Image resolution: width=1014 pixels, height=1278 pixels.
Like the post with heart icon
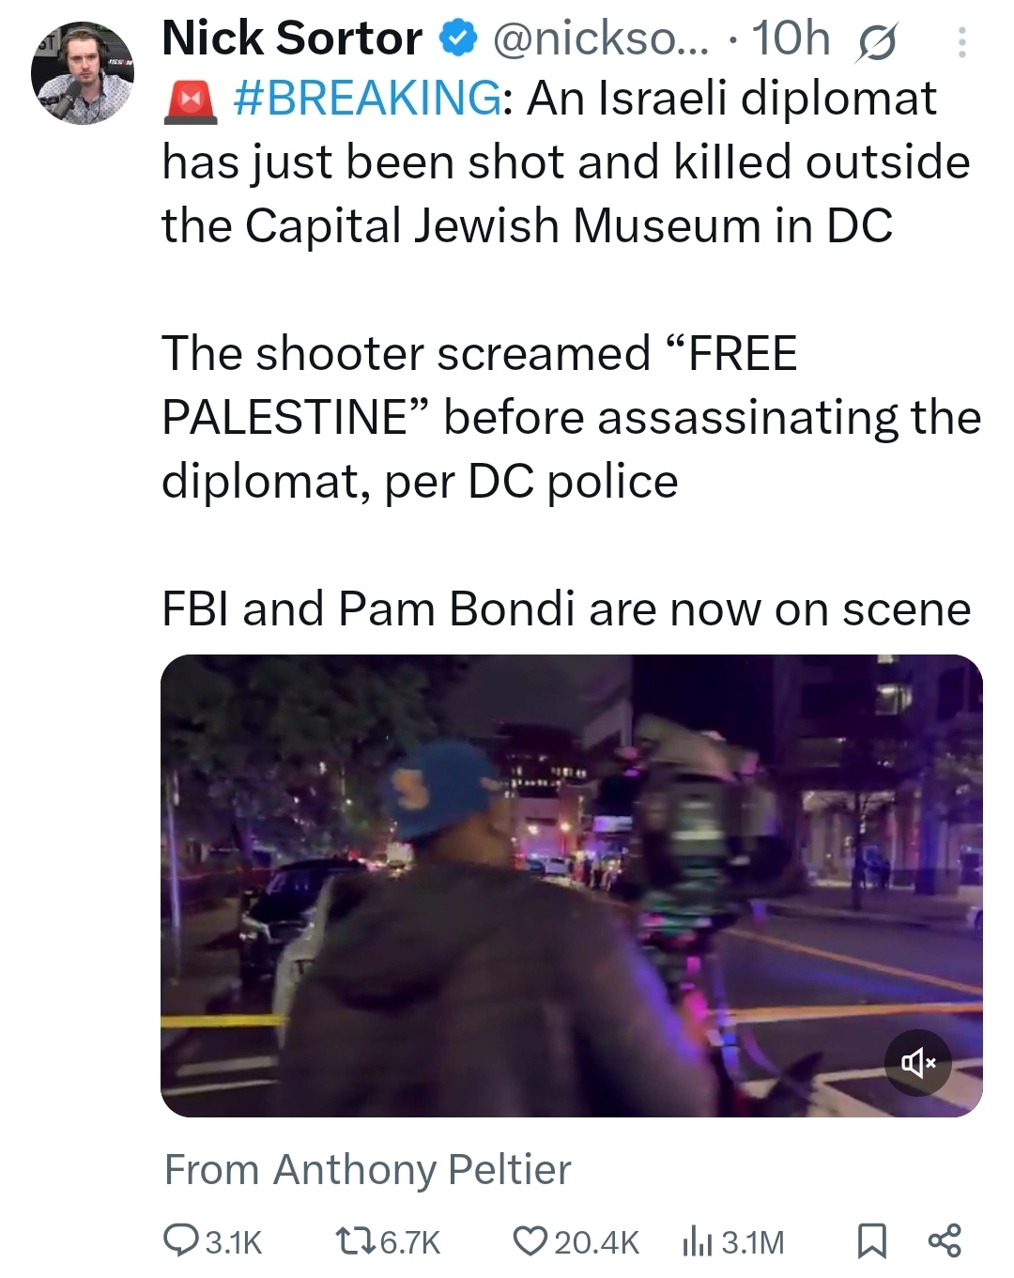click(x=530, y=1241)
